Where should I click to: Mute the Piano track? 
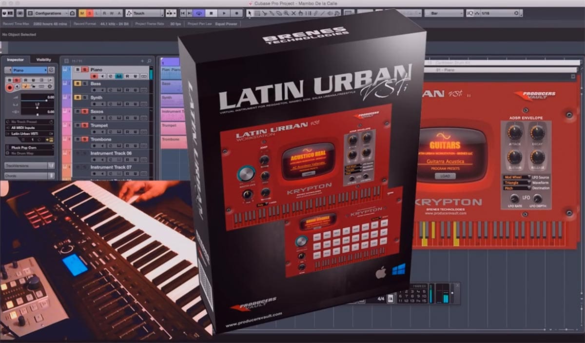tap(77, 70)
